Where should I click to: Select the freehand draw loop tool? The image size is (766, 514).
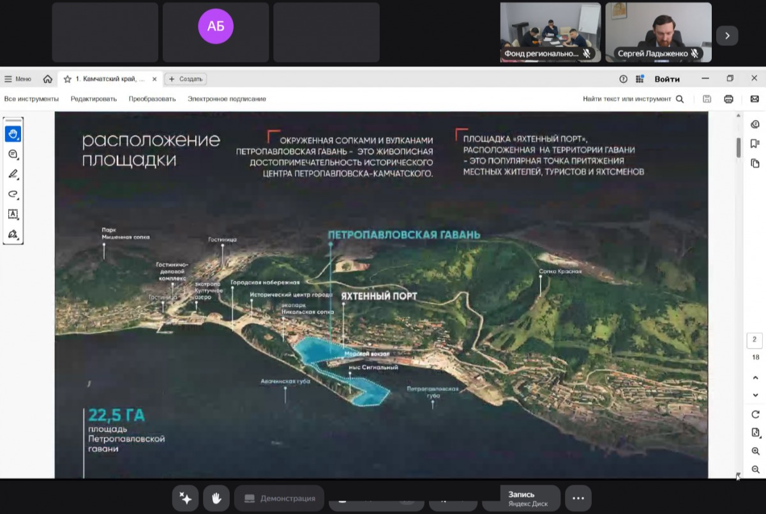(13, 194)
